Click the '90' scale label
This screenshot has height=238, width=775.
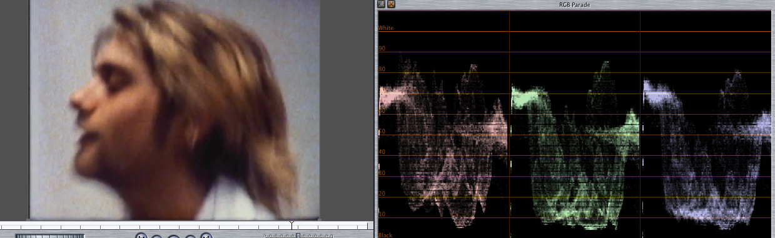click(382, 49)
